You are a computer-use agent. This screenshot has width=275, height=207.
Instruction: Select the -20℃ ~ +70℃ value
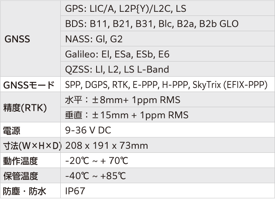(x=97, y=161)
